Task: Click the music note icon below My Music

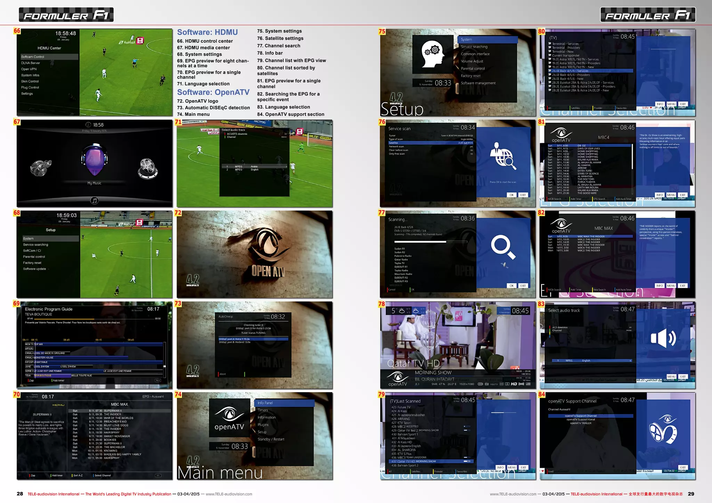Action: tap(94, 200)
